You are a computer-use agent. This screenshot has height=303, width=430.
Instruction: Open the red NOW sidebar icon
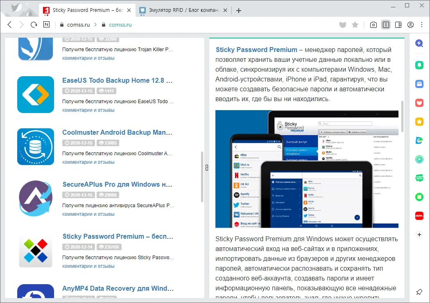point(419,215)
